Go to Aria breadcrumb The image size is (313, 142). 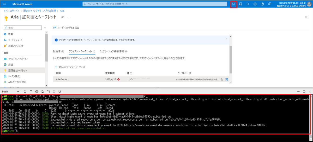point(62,11)
